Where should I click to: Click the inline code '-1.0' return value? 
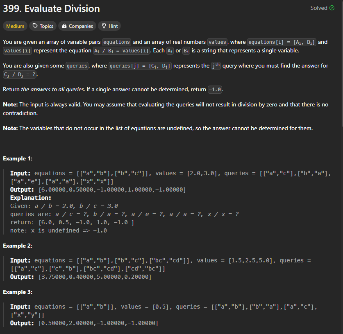[x=215, y=90]
